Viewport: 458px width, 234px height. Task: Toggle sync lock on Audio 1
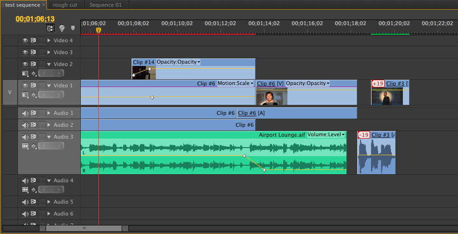pyautogui.click(x=33, y=113)
